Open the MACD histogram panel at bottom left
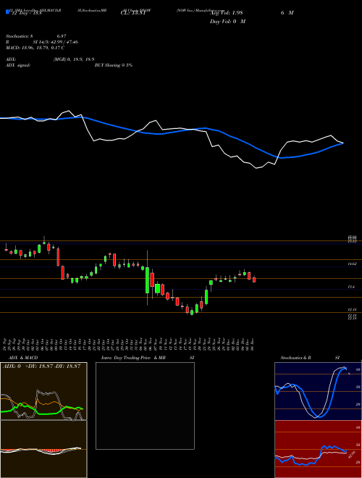This screenshot has height=478, width=362. point(43,449)
